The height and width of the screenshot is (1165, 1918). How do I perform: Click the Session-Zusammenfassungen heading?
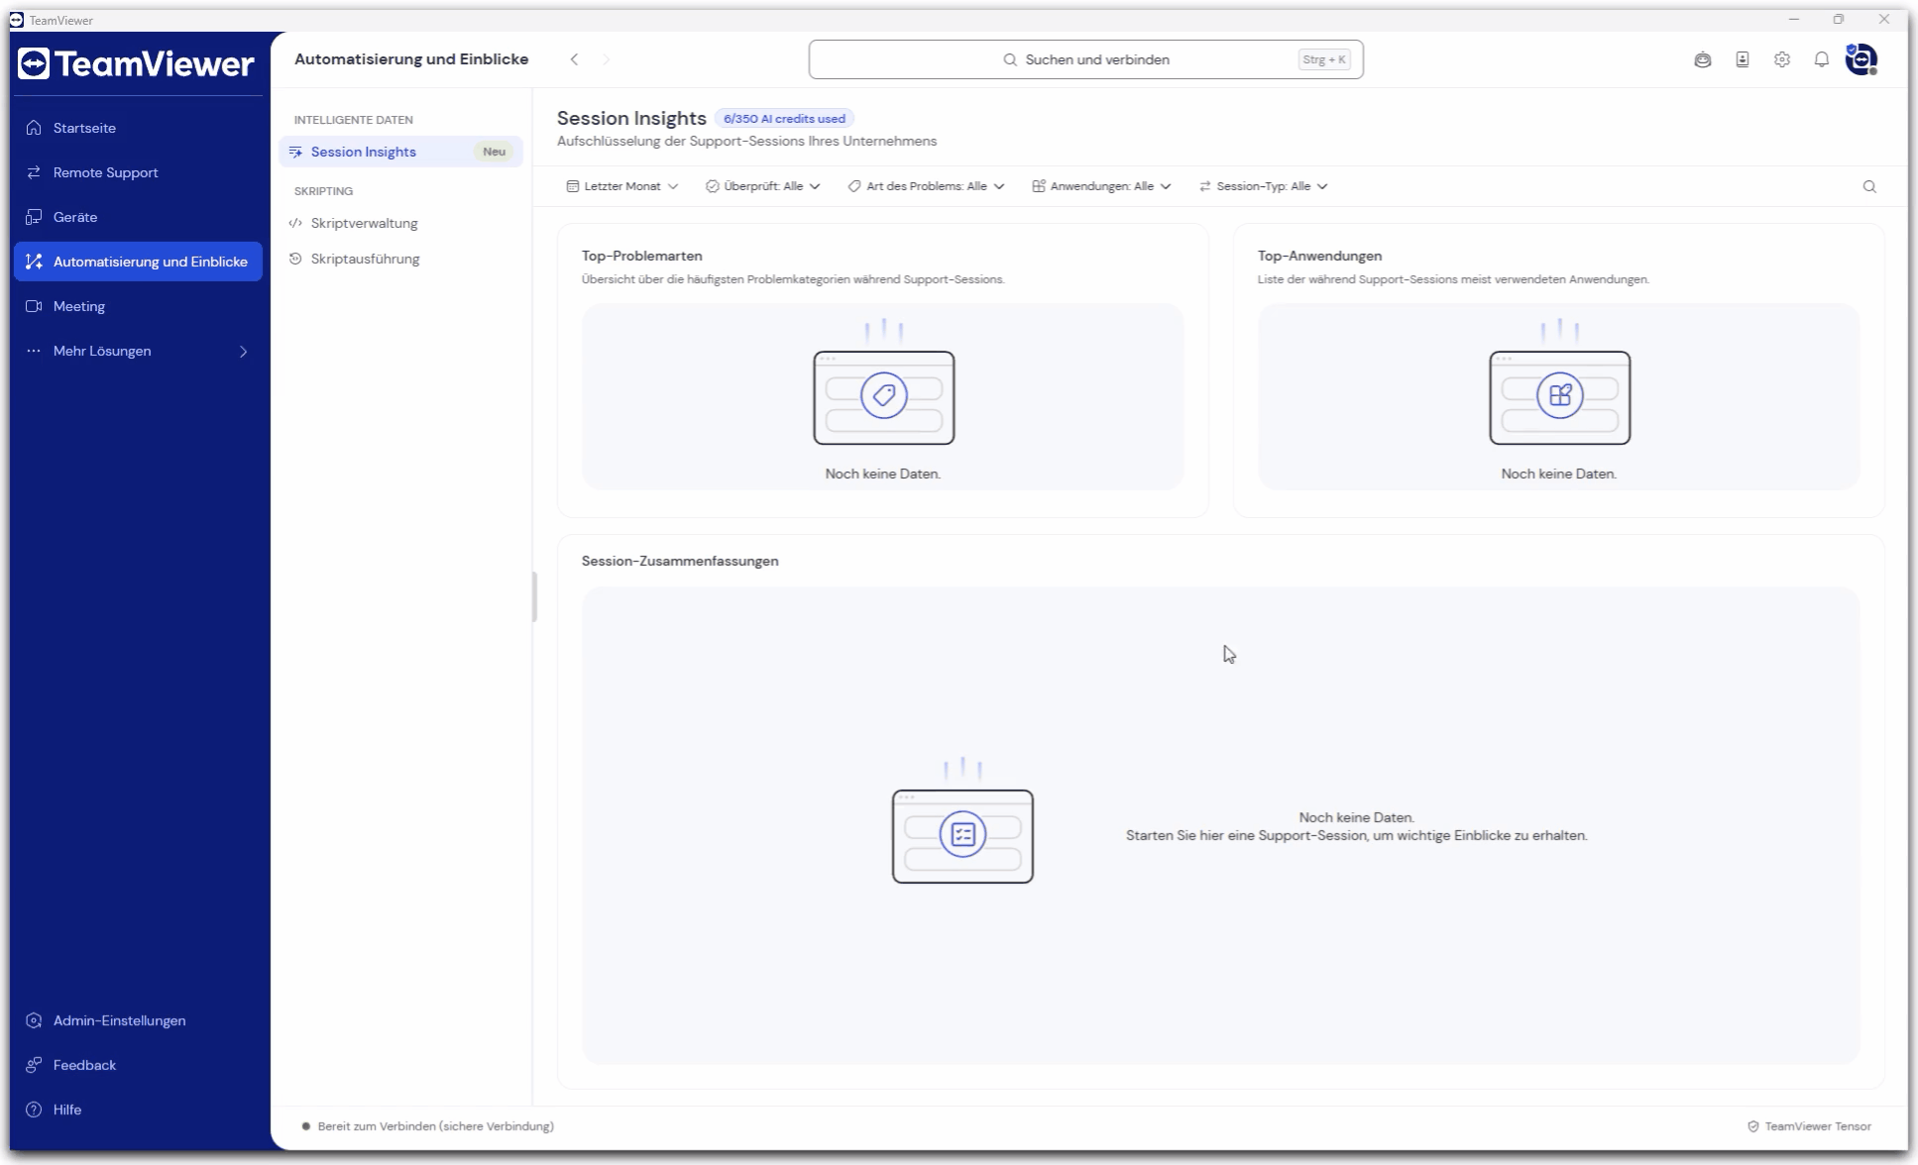(x=680, y=561)
